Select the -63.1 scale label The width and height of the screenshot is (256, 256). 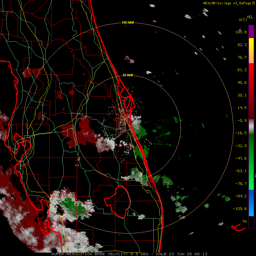(241, 171)
